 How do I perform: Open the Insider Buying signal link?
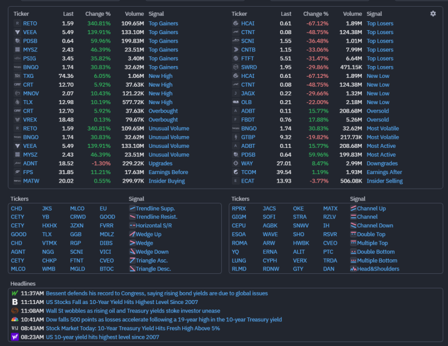166,181
